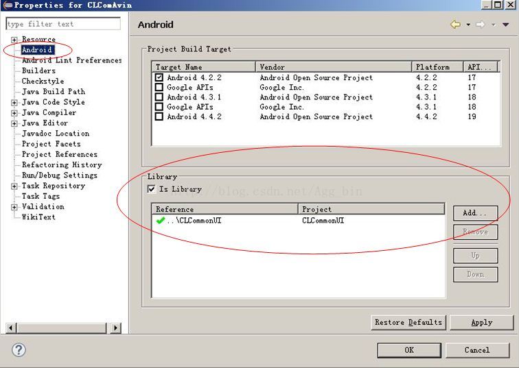Check the Google APIs 4.2.2 checkbox
519x368 pixels.
click(159, 87)
